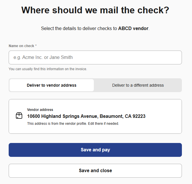Switch to Deliver to a different address
The width and height of the screenshot is (192, 184).
(138, 85)
